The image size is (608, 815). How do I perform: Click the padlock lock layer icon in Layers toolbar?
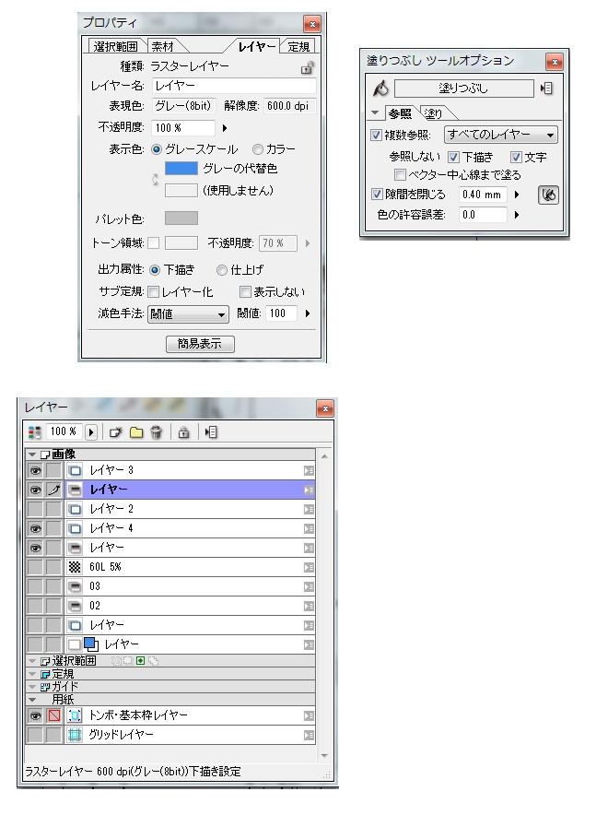183,431
